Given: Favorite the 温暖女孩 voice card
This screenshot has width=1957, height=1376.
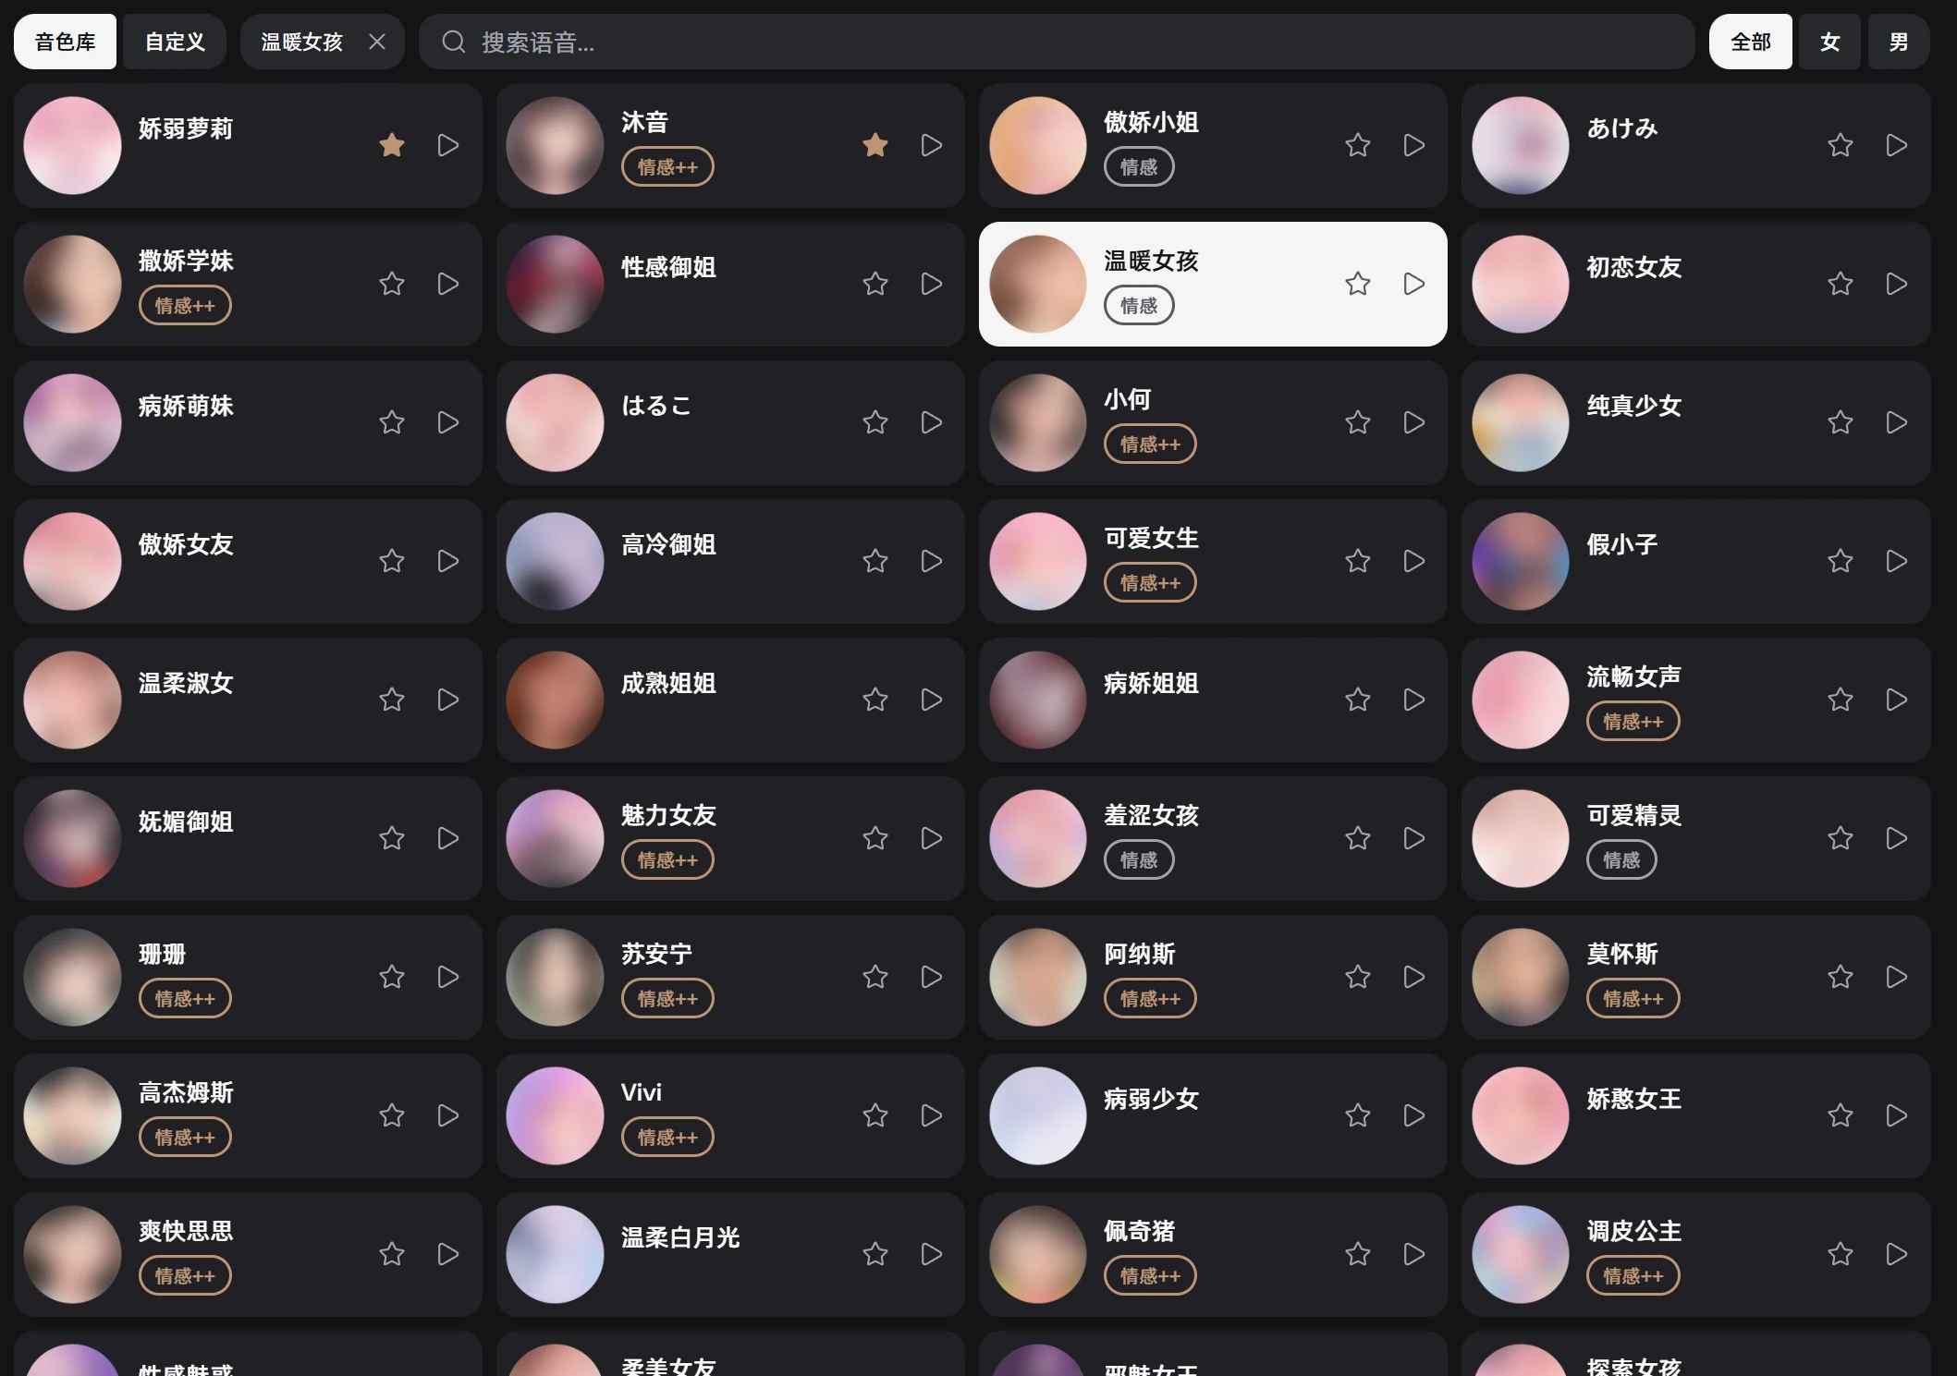Looking at the screenshot, I should pyautogui.click(x=1358, y=284).
